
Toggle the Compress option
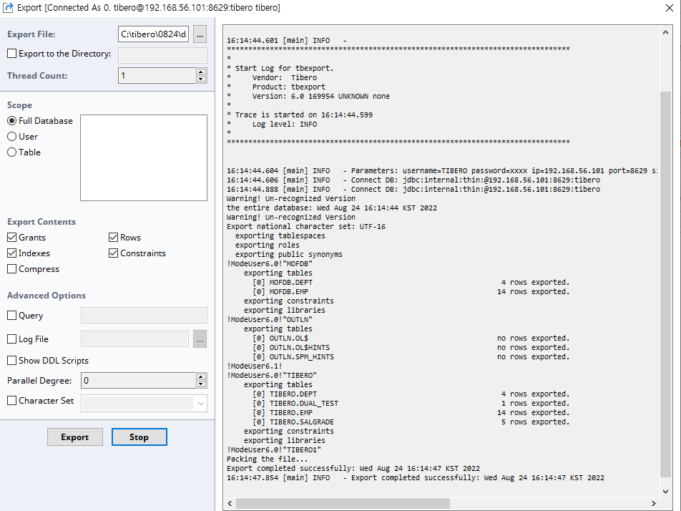click(12, 269)
